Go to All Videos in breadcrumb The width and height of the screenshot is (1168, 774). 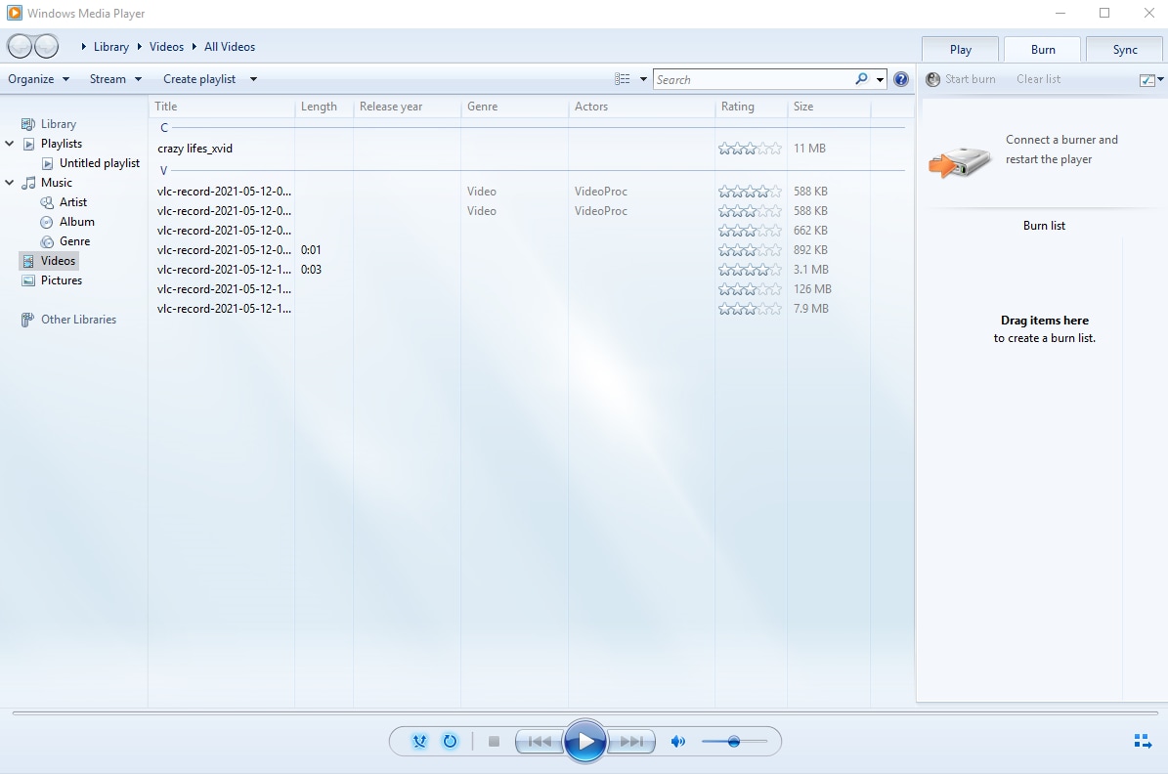point(230,46)
